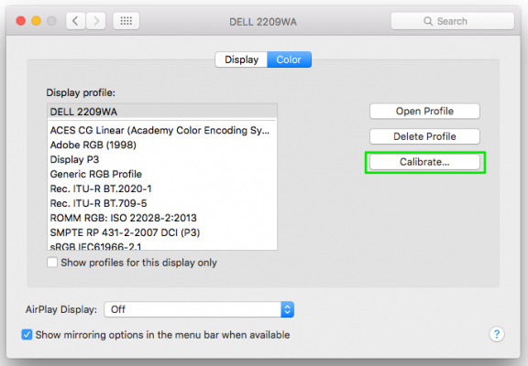The width and height of the screenshot is (528, 366).
Task: Choose the sRGB IEC61966-2.1 profile
Action: pyautogui.click(x=162, y=246)
